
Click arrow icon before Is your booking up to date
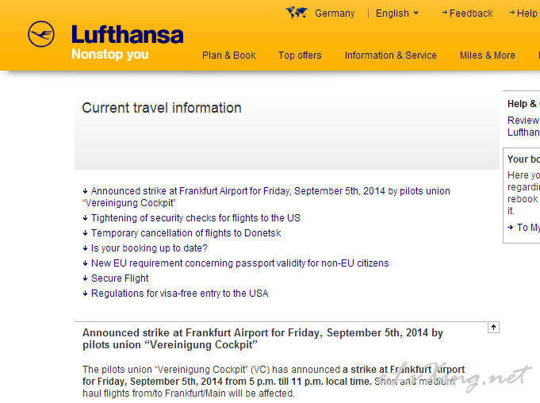click(85, 248)
